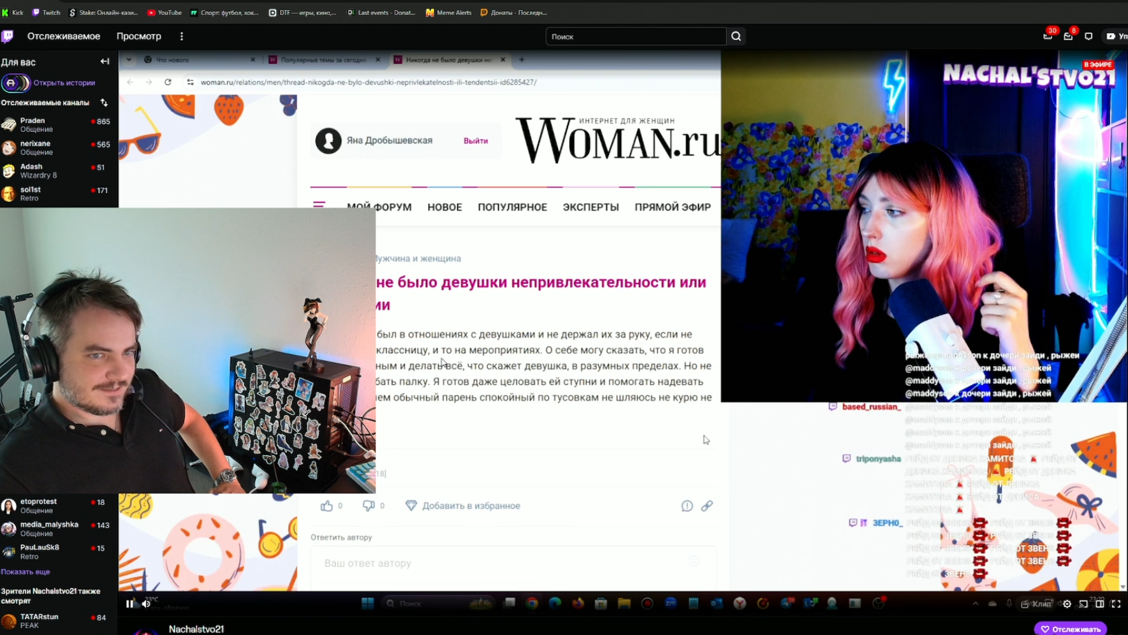Image resolution: width=1128 pixels, height=635 pixels.
Task: Reload the page in the streamed browser
Action: pos(168,82)
